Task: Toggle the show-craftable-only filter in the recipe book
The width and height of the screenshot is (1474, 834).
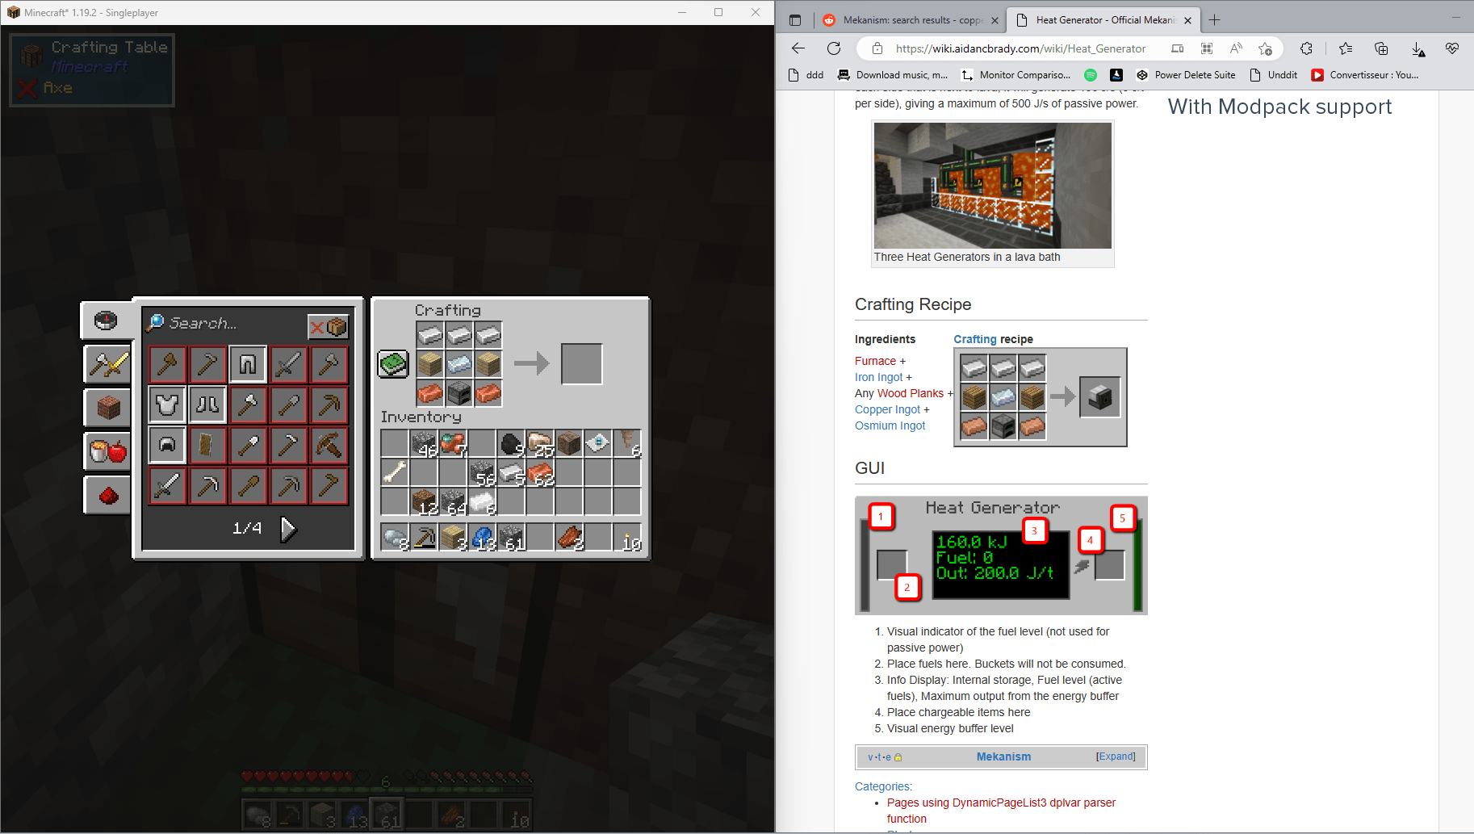Action: (x=329, y=326)
